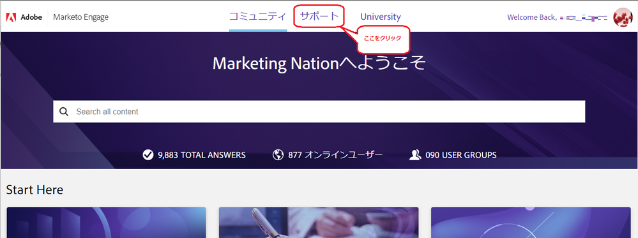The image size is (638, 238).
Task: Open the middle Start Here card with pen
Action: [319, 223]
